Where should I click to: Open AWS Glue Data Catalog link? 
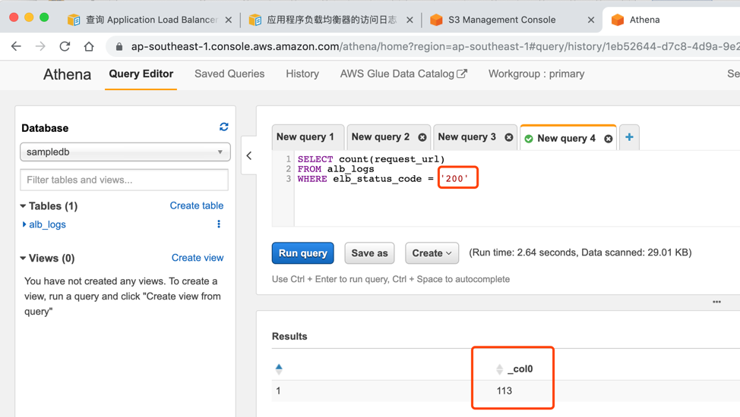[403, 74]
